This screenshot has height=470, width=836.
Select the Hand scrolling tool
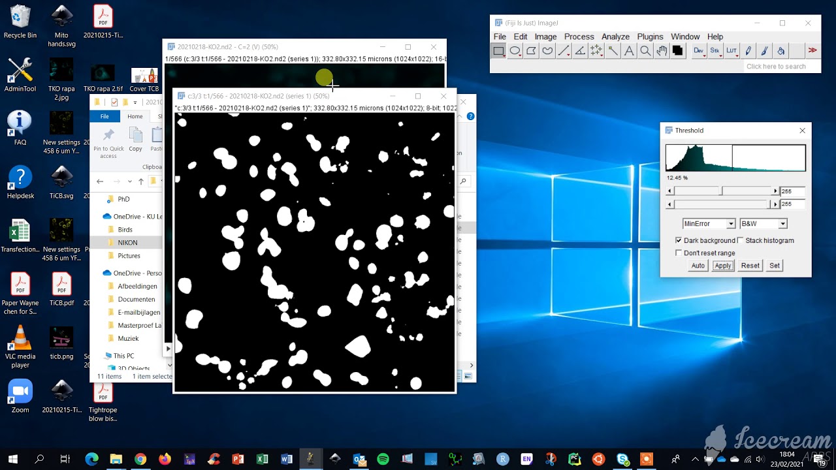pyautogui.click(x=662, y=51)
